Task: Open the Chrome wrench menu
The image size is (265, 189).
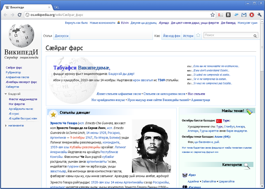Action: click(260, 15)
